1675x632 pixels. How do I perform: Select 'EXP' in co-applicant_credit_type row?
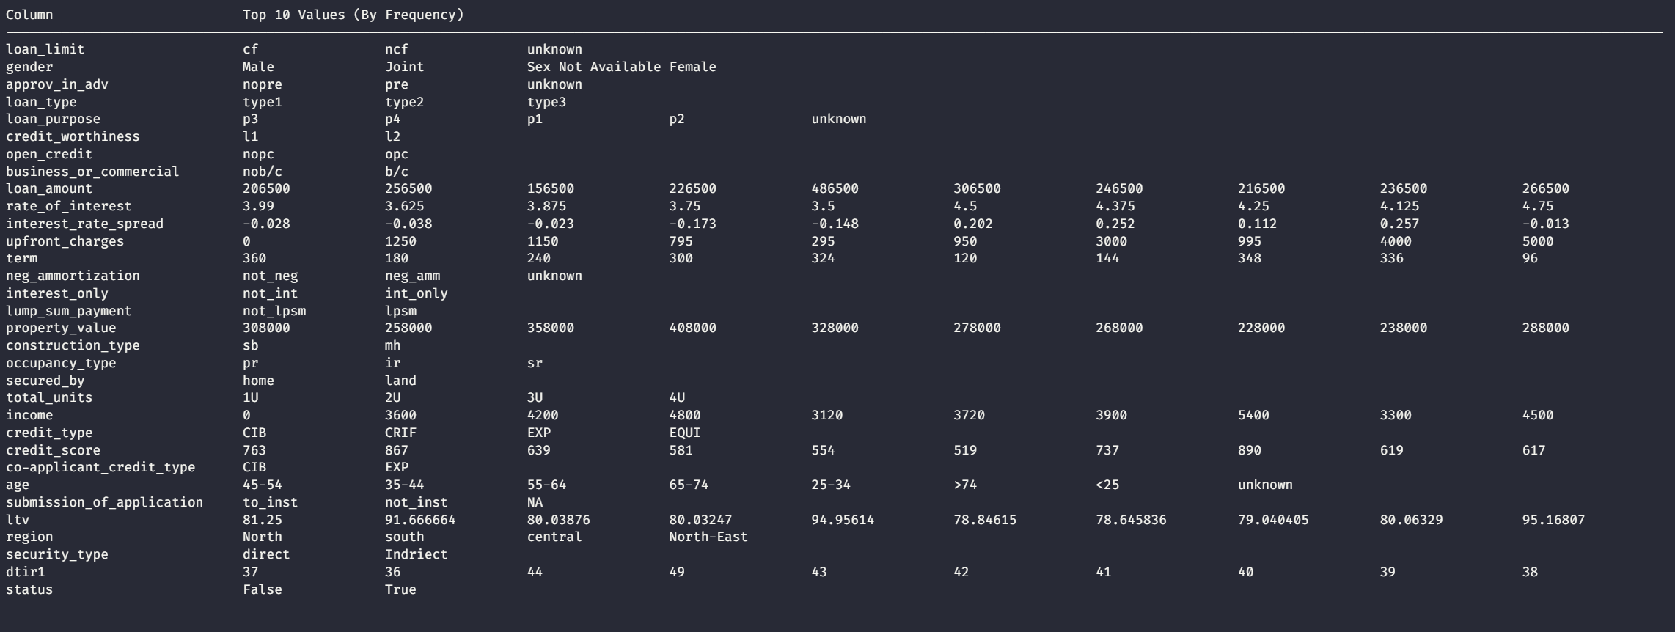[x=397, y=467]
